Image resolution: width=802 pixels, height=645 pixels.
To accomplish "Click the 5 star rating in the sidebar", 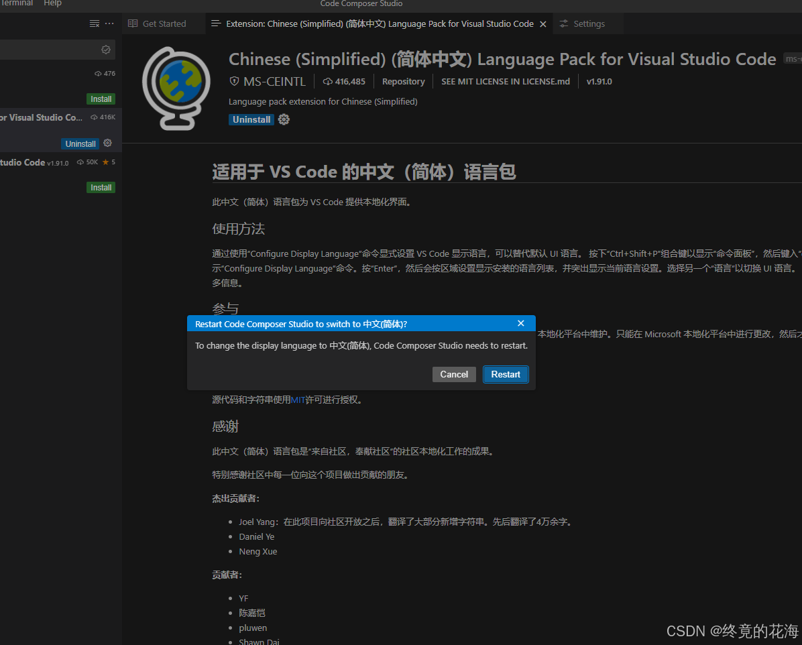I will click(109, 162).
